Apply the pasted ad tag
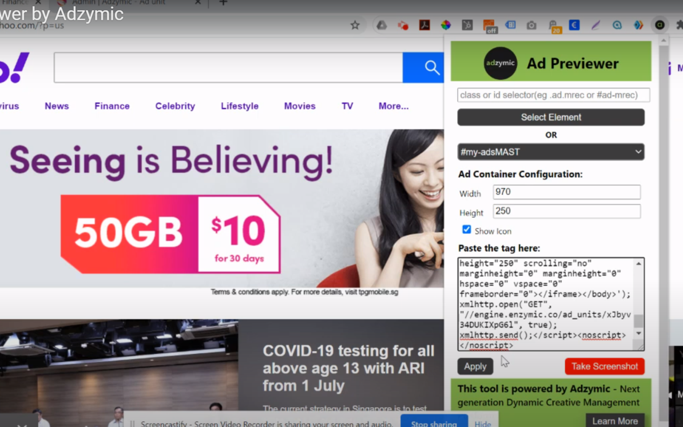683x427 pixels. coord(475,367)
